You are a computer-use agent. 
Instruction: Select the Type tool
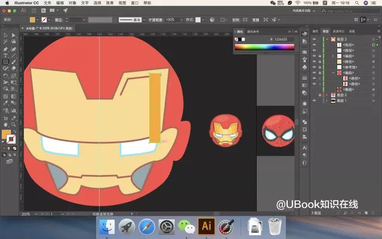pyautogui.click(x=5, y=56)
